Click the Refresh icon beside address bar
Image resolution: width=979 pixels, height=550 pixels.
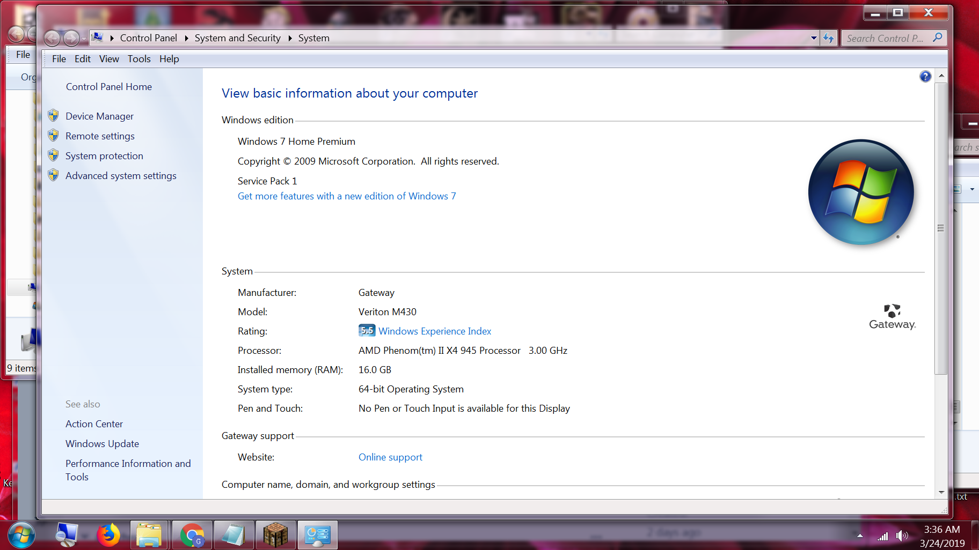829,38
